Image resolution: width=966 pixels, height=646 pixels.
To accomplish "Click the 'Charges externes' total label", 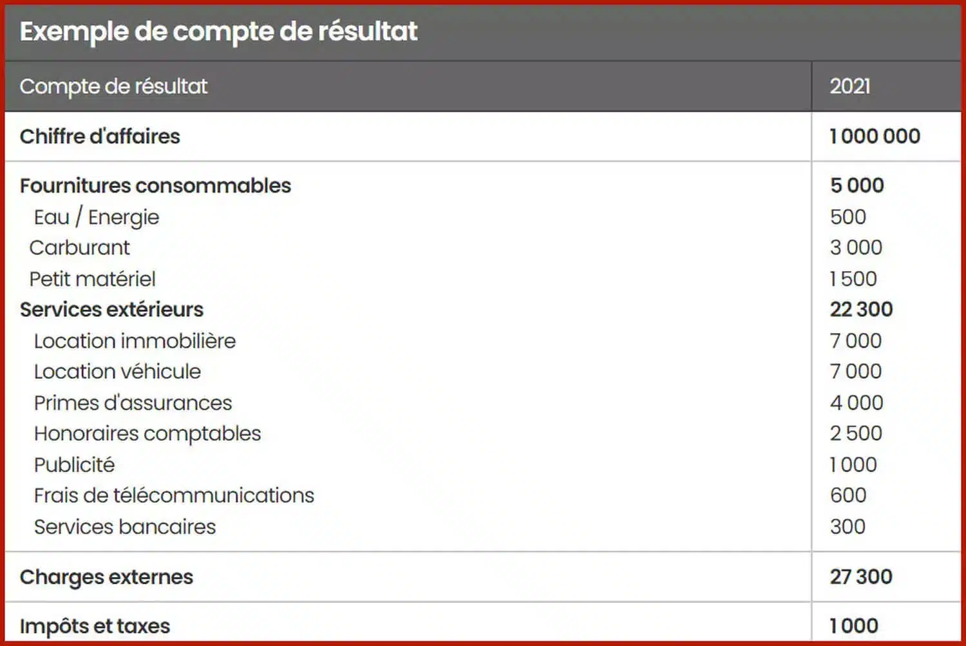I will point(106,577).
